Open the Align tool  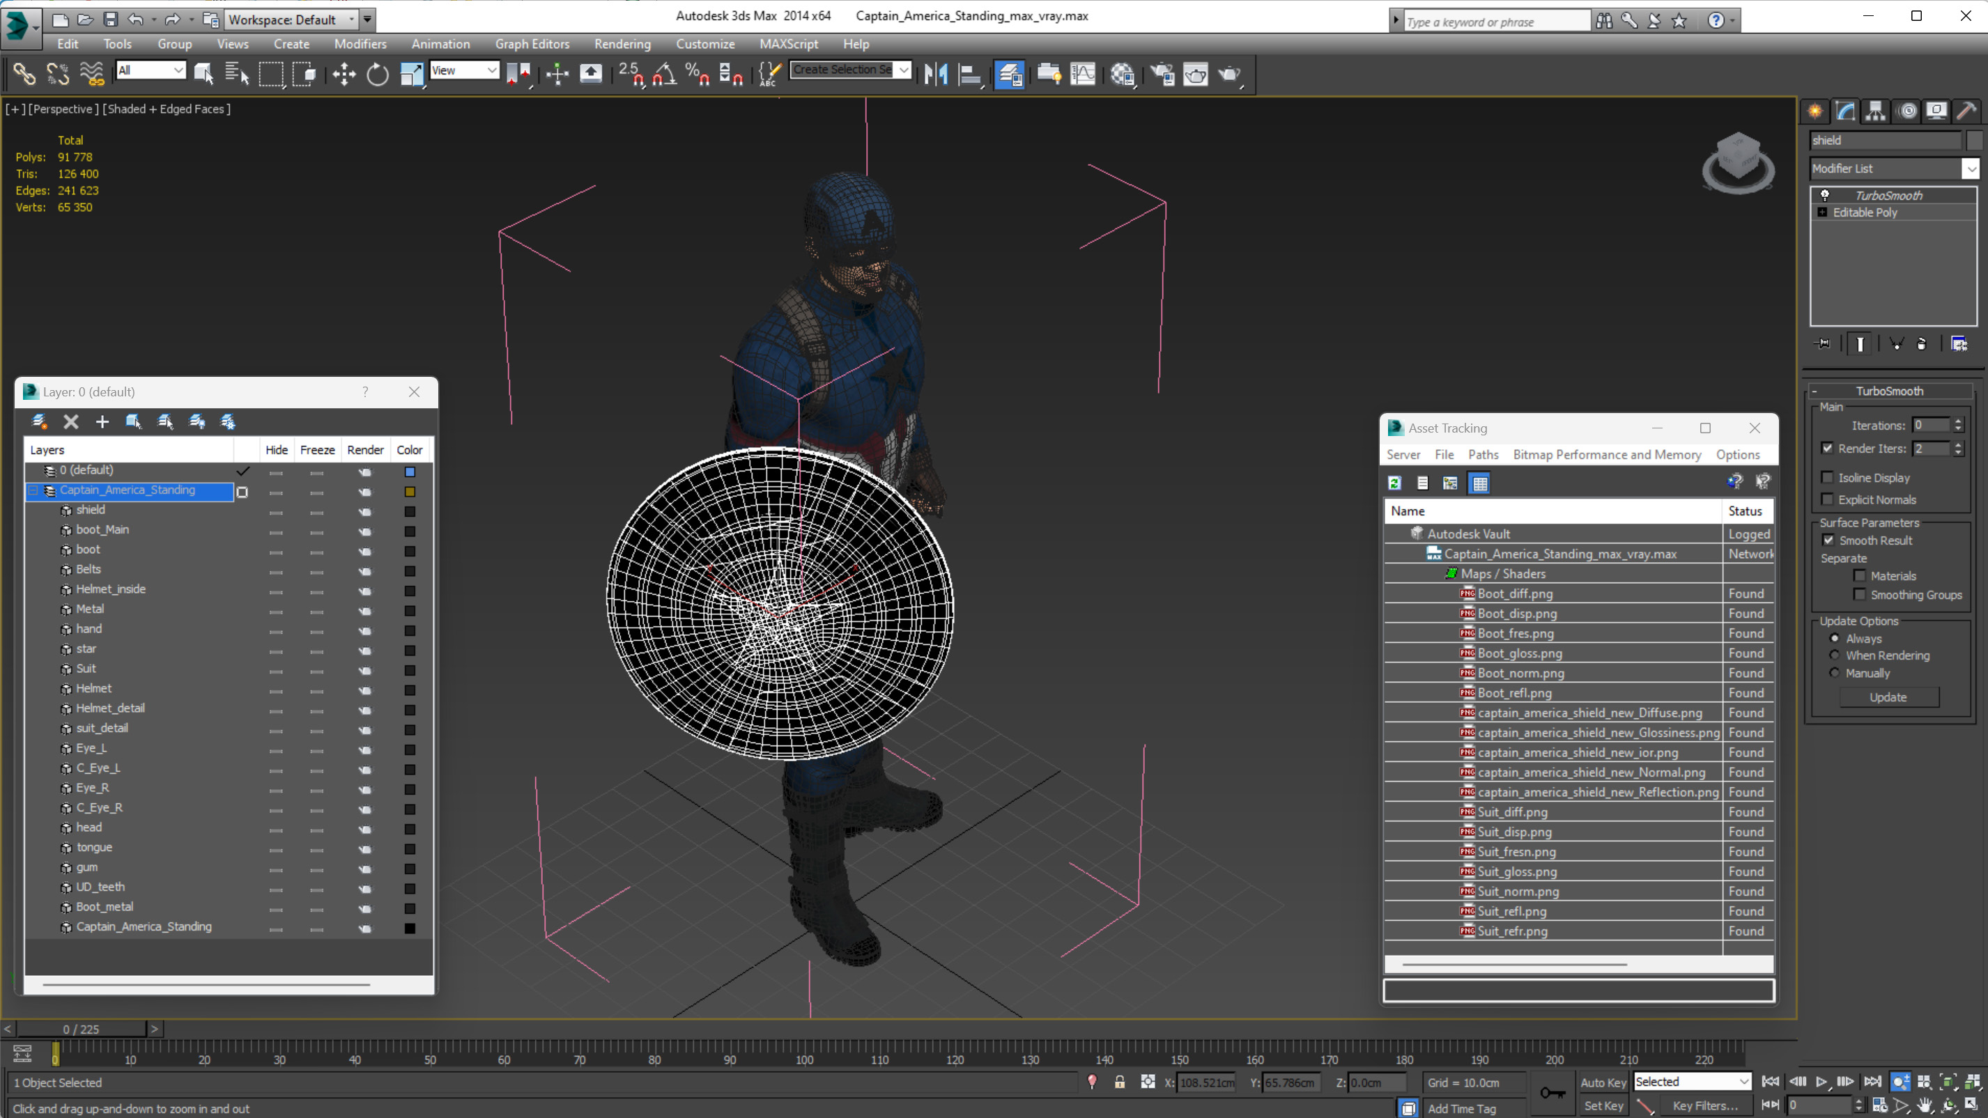coord(969,74)
